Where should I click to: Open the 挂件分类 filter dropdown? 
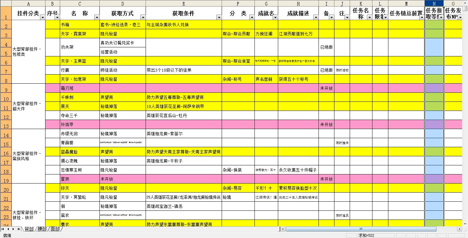tap(42, 17)
